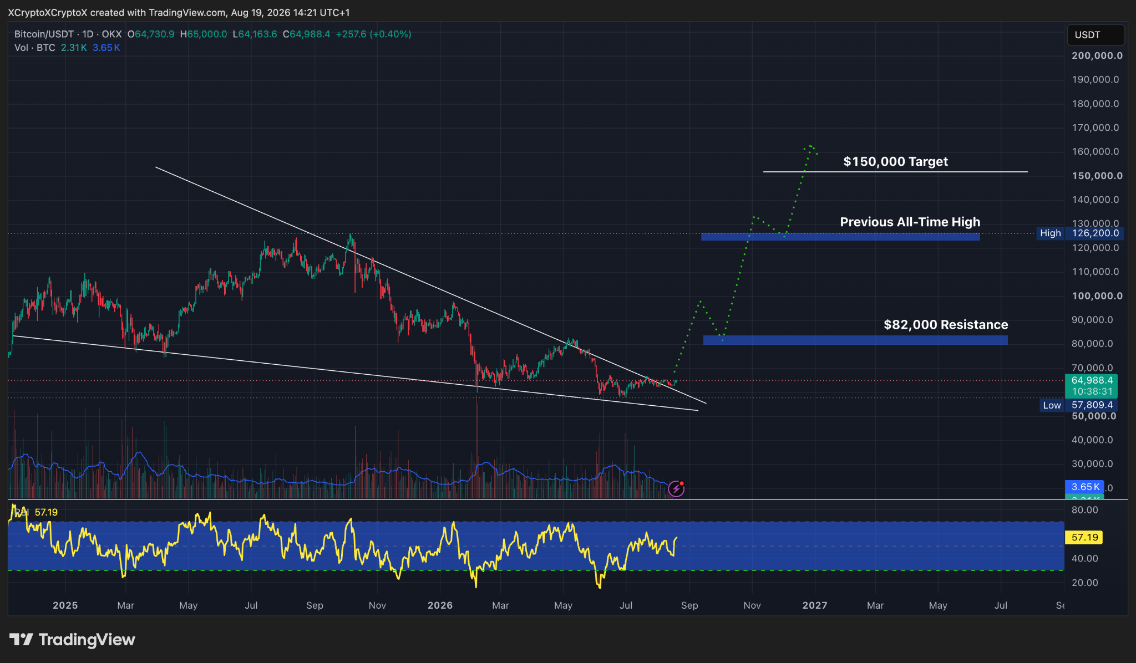Image resolution: width=1136 pixels, height=663 pixels.
Task: Click the 2025 time axis label
Action: [65, 605]
